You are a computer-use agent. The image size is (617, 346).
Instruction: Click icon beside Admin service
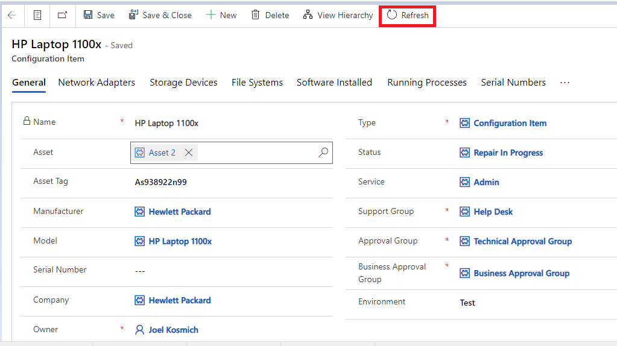pos(465,182)
